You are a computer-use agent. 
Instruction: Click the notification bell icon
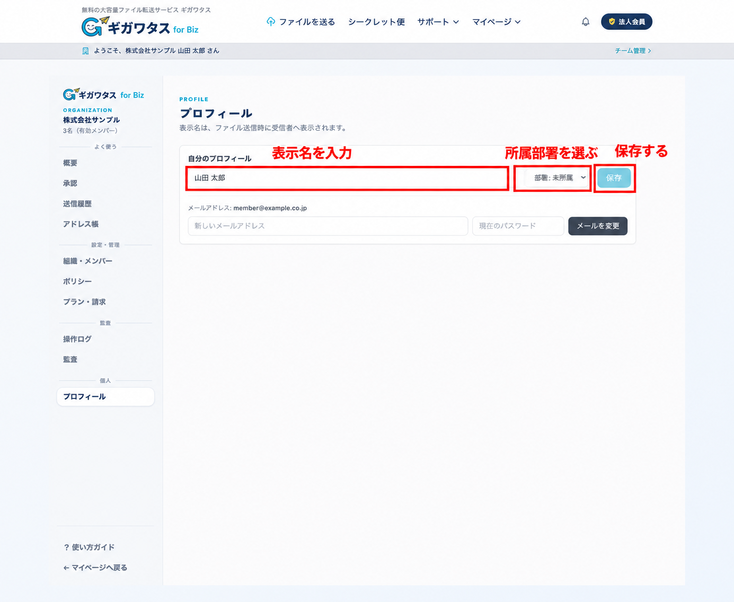(586, 22)
